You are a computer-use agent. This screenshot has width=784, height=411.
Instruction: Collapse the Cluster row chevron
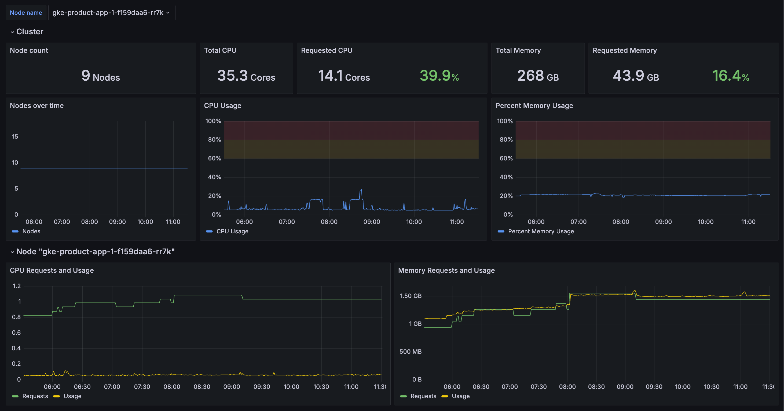coord(12,32)
